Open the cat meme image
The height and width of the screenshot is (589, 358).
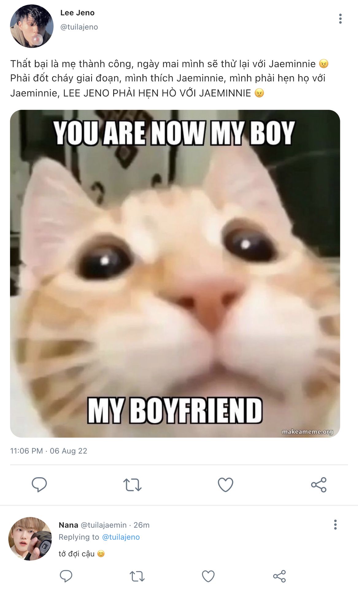[175, 274]
